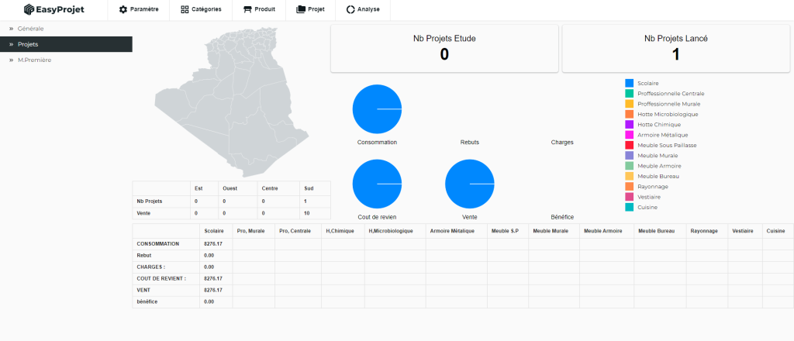
Task: Open the Nb Projets Etude card
Action: 444,48
